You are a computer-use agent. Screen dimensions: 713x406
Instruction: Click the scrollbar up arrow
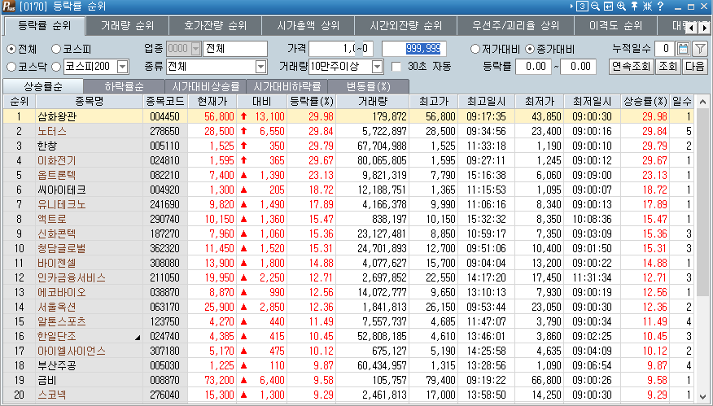pyautogui.click(x=702, y=102)
